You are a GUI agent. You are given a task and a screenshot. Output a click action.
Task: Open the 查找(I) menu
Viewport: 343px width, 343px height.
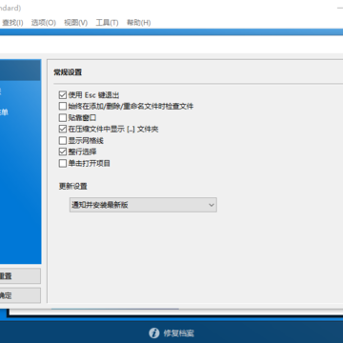pos(12,23)
